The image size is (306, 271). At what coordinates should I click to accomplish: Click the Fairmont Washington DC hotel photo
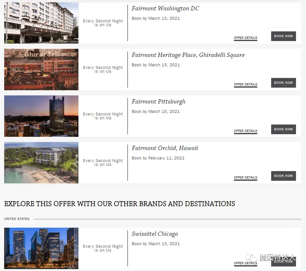[41, 23]
